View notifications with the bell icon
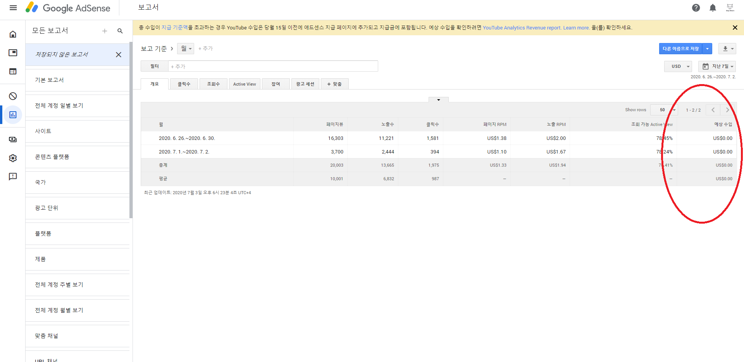The height and width of the screenshot is (362, 744). click(x=712, y=8)
